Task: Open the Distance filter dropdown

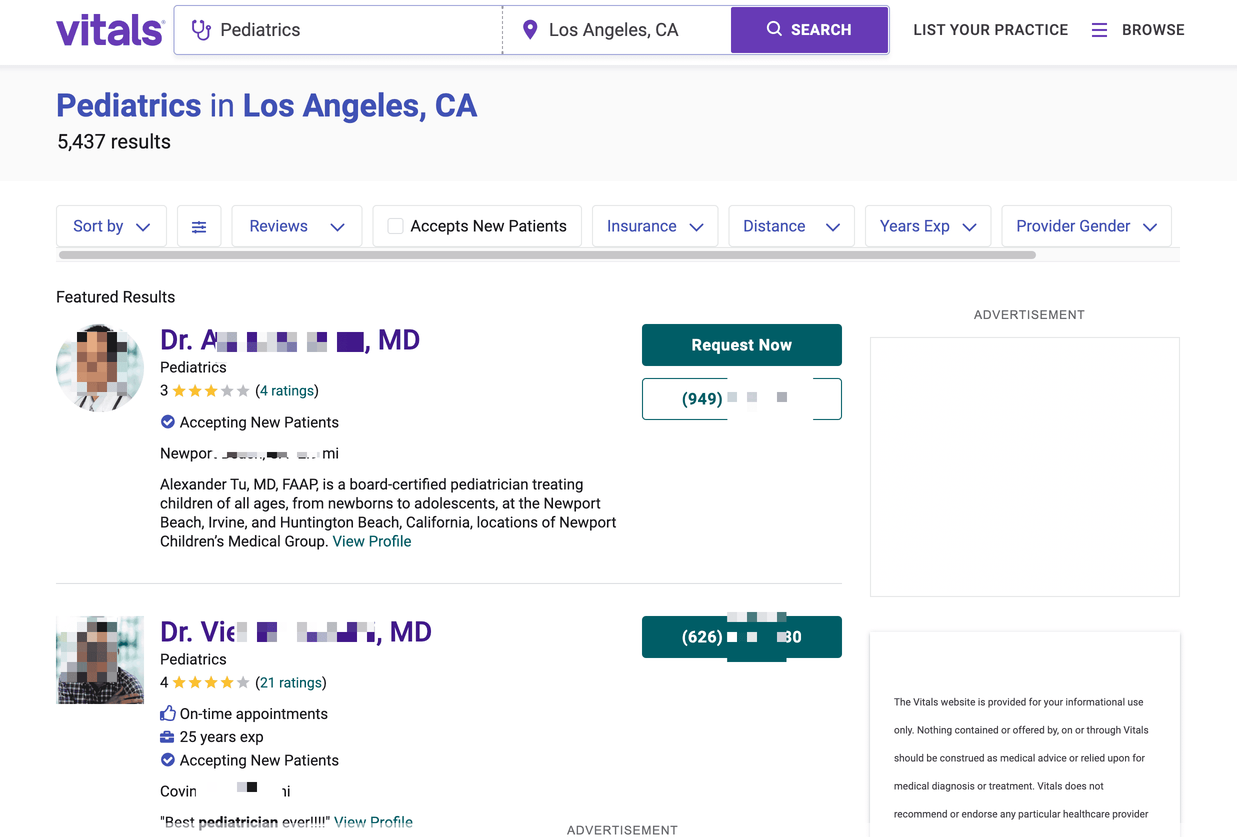Action: 791,226
